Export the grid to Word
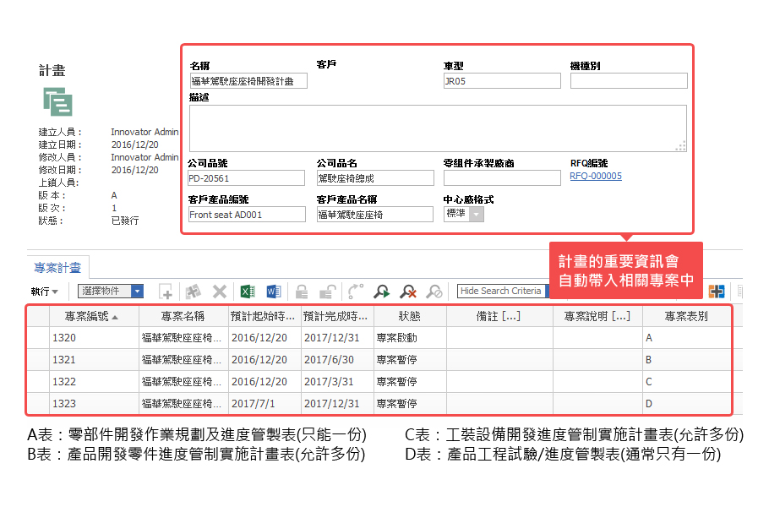Image resolution: width=769 pixels, height=507 pixels. click(273, 292)
